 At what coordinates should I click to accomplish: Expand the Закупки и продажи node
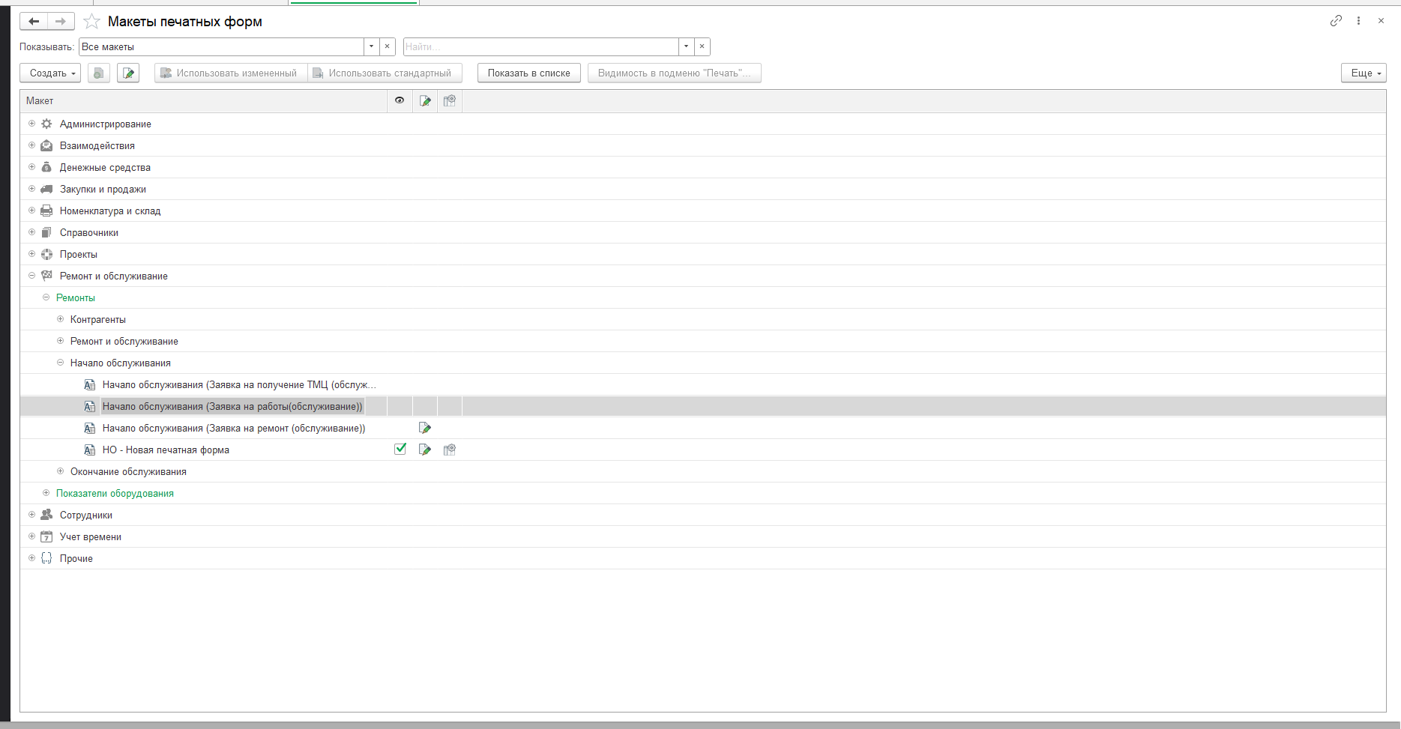pos(31,189)
